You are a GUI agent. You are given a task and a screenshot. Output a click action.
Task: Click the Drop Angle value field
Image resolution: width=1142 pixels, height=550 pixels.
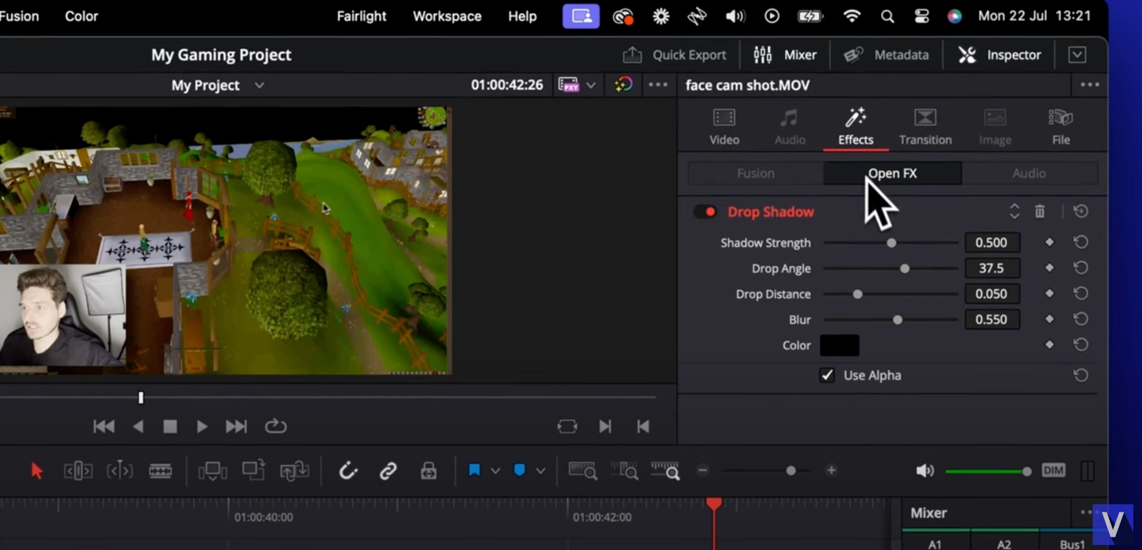click(x=992, y=268)
